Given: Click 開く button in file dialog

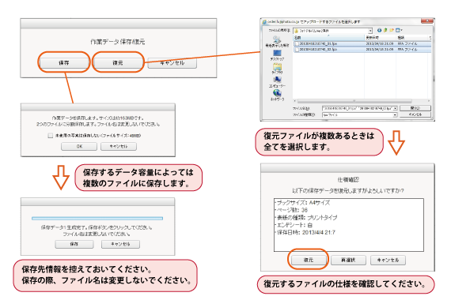Looking at the screenshot, I should 415,108.
